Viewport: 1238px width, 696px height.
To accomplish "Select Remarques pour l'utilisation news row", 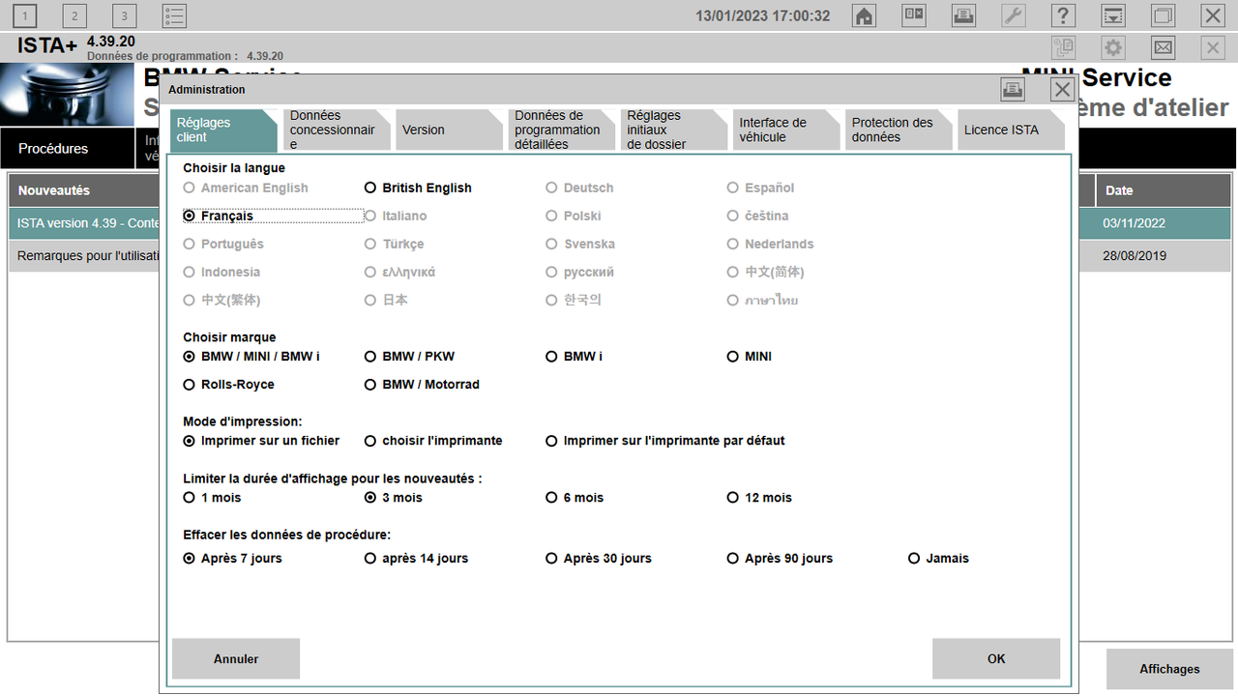I will coord(85,256).
